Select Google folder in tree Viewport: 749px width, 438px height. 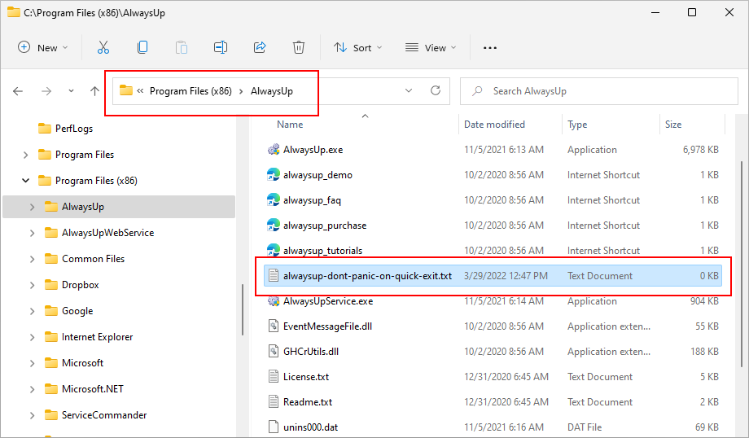(77, 311)
